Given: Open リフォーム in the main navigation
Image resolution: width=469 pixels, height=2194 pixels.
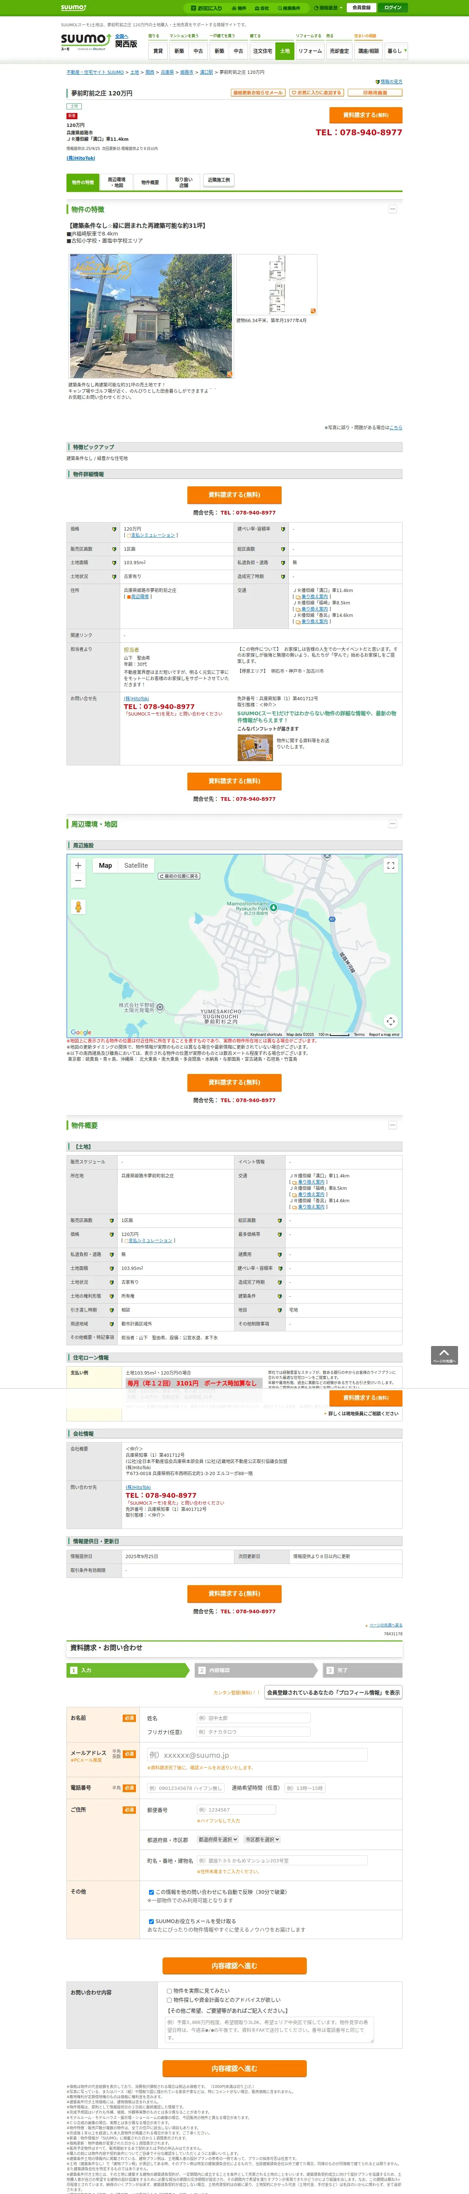Looking at the screenshot, I should [310, 51].
